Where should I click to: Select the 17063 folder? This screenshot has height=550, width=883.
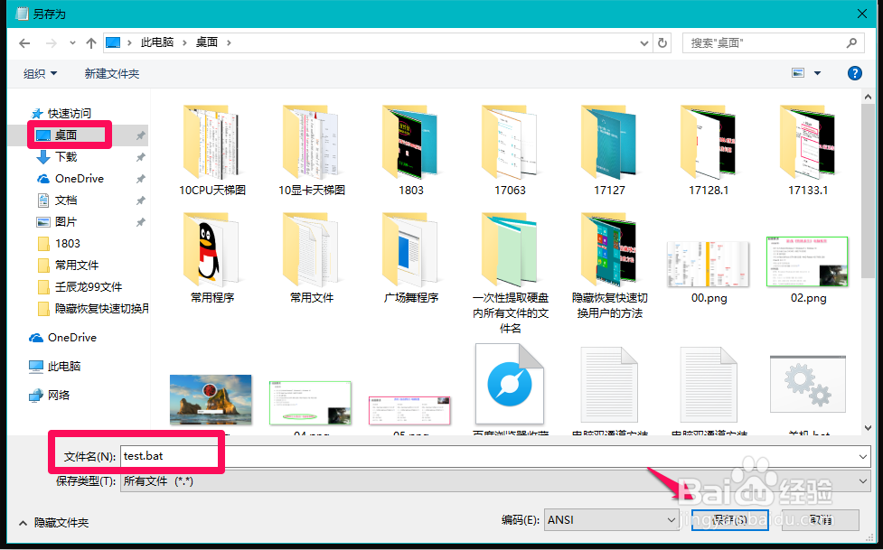point(511,150)
